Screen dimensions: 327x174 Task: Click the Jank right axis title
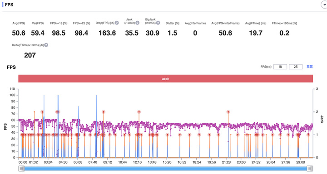pos(322,119)
